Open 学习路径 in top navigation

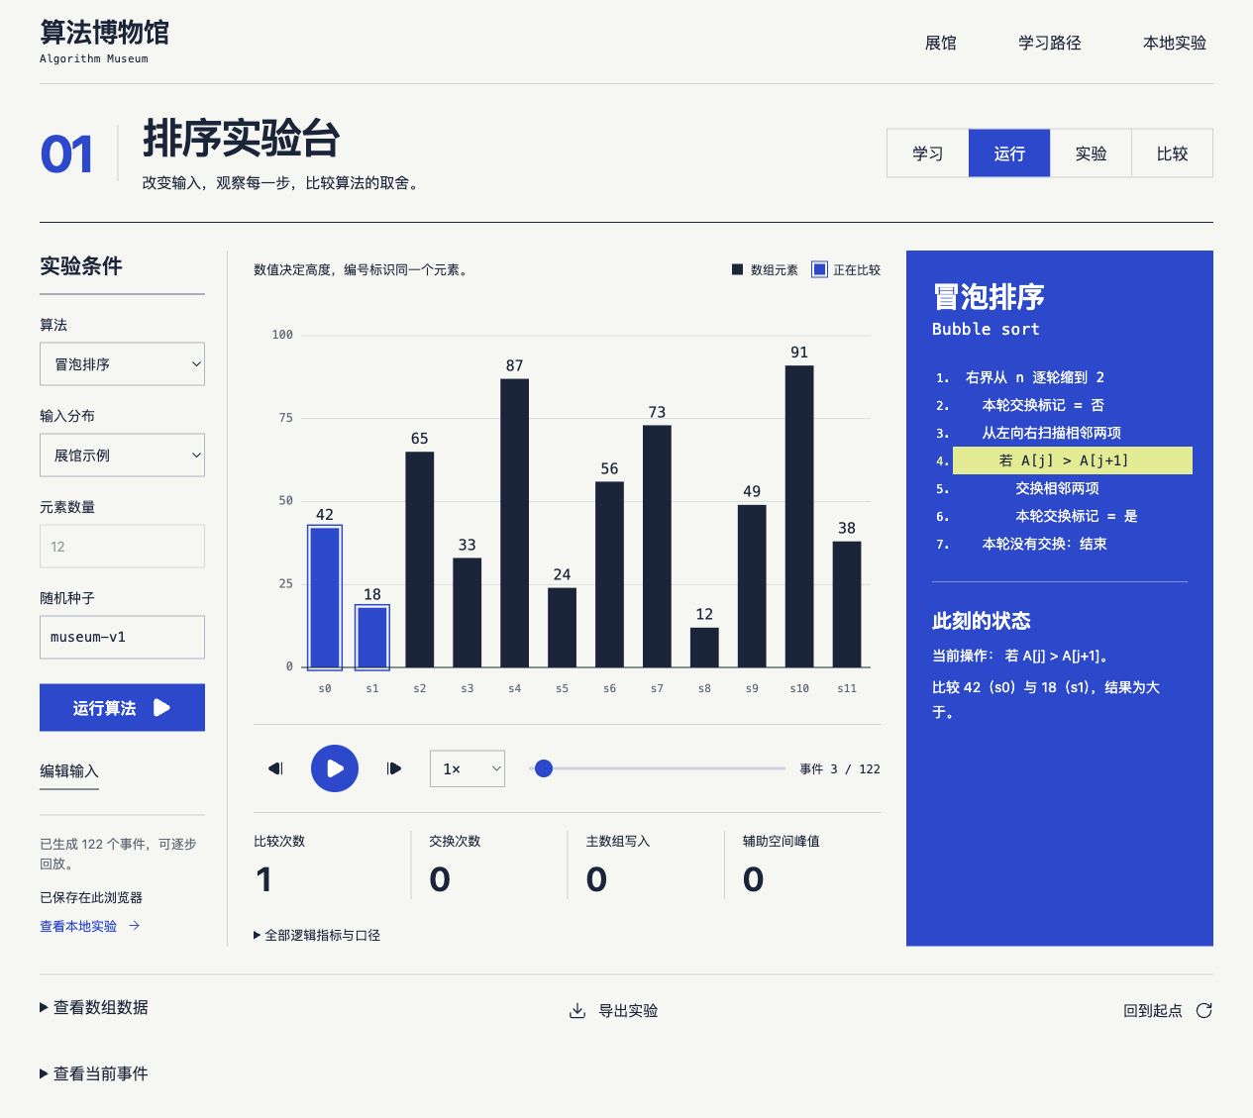[x=1050, y=43]
